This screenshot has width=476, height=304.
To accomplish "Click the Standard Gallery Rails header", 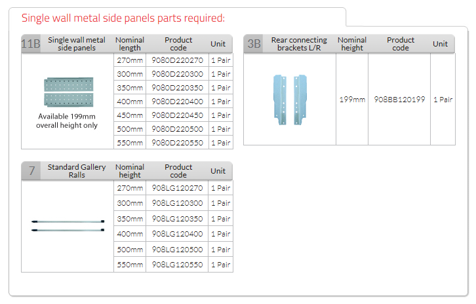I will tap(77, 171).
